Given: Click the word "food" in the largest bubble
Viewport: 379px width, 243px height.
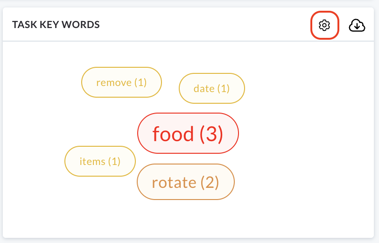Looking at the screenshot, I should pos(173,134).
